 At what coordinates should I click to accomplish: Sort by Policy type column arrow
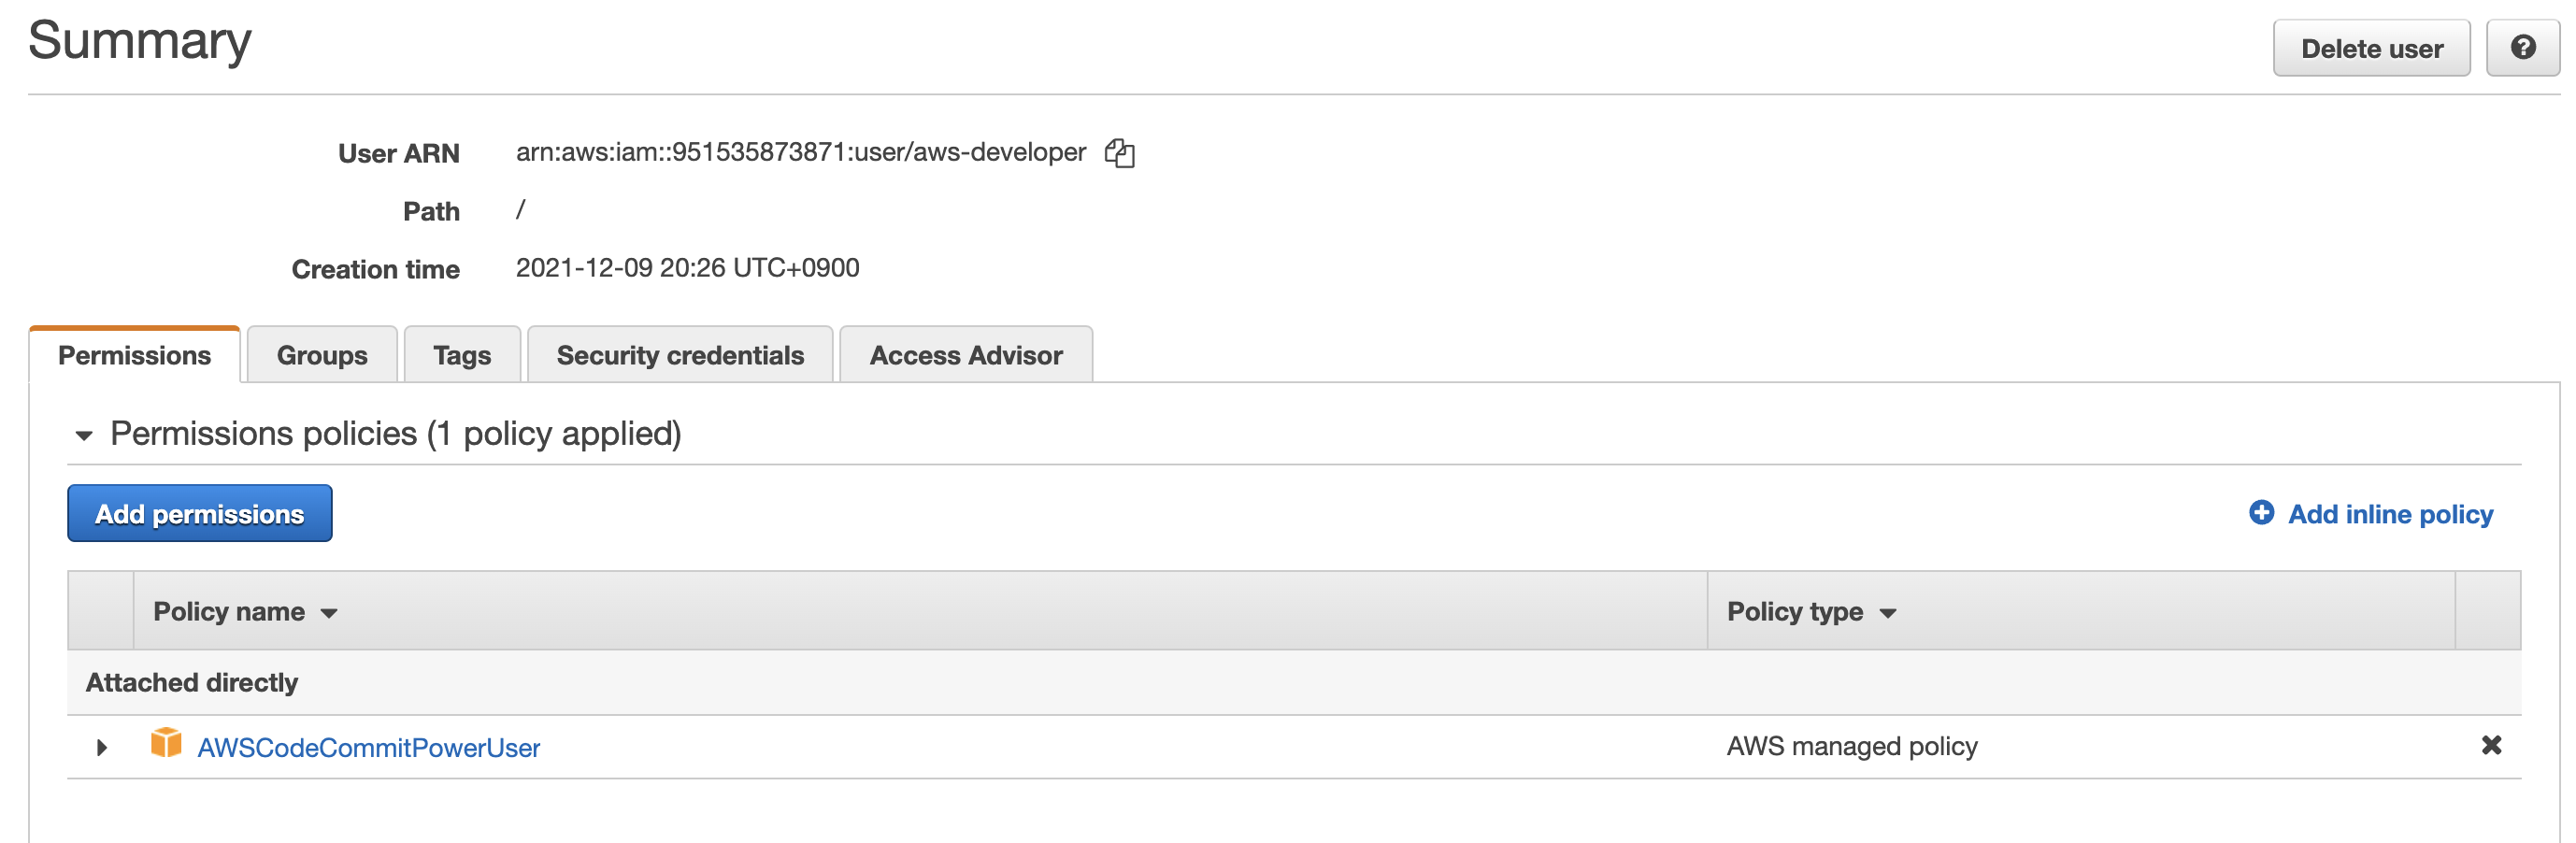pyautogui.click(x=1887, y=613)
